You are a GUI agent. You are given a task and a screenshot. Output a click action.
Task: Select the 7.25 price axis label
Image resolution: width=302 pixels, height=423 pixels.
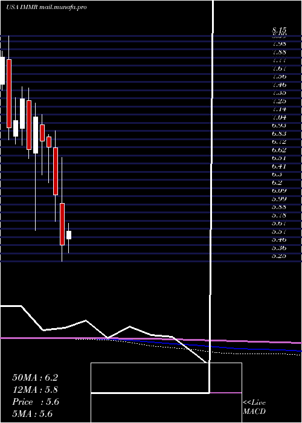pyautogui.click(x=279, y=101)
